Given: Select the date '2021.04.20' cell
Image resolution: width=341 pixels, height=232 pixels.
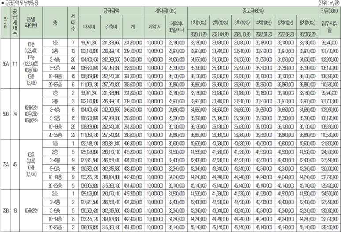Looking at the screenshot, I should [220, 34].
